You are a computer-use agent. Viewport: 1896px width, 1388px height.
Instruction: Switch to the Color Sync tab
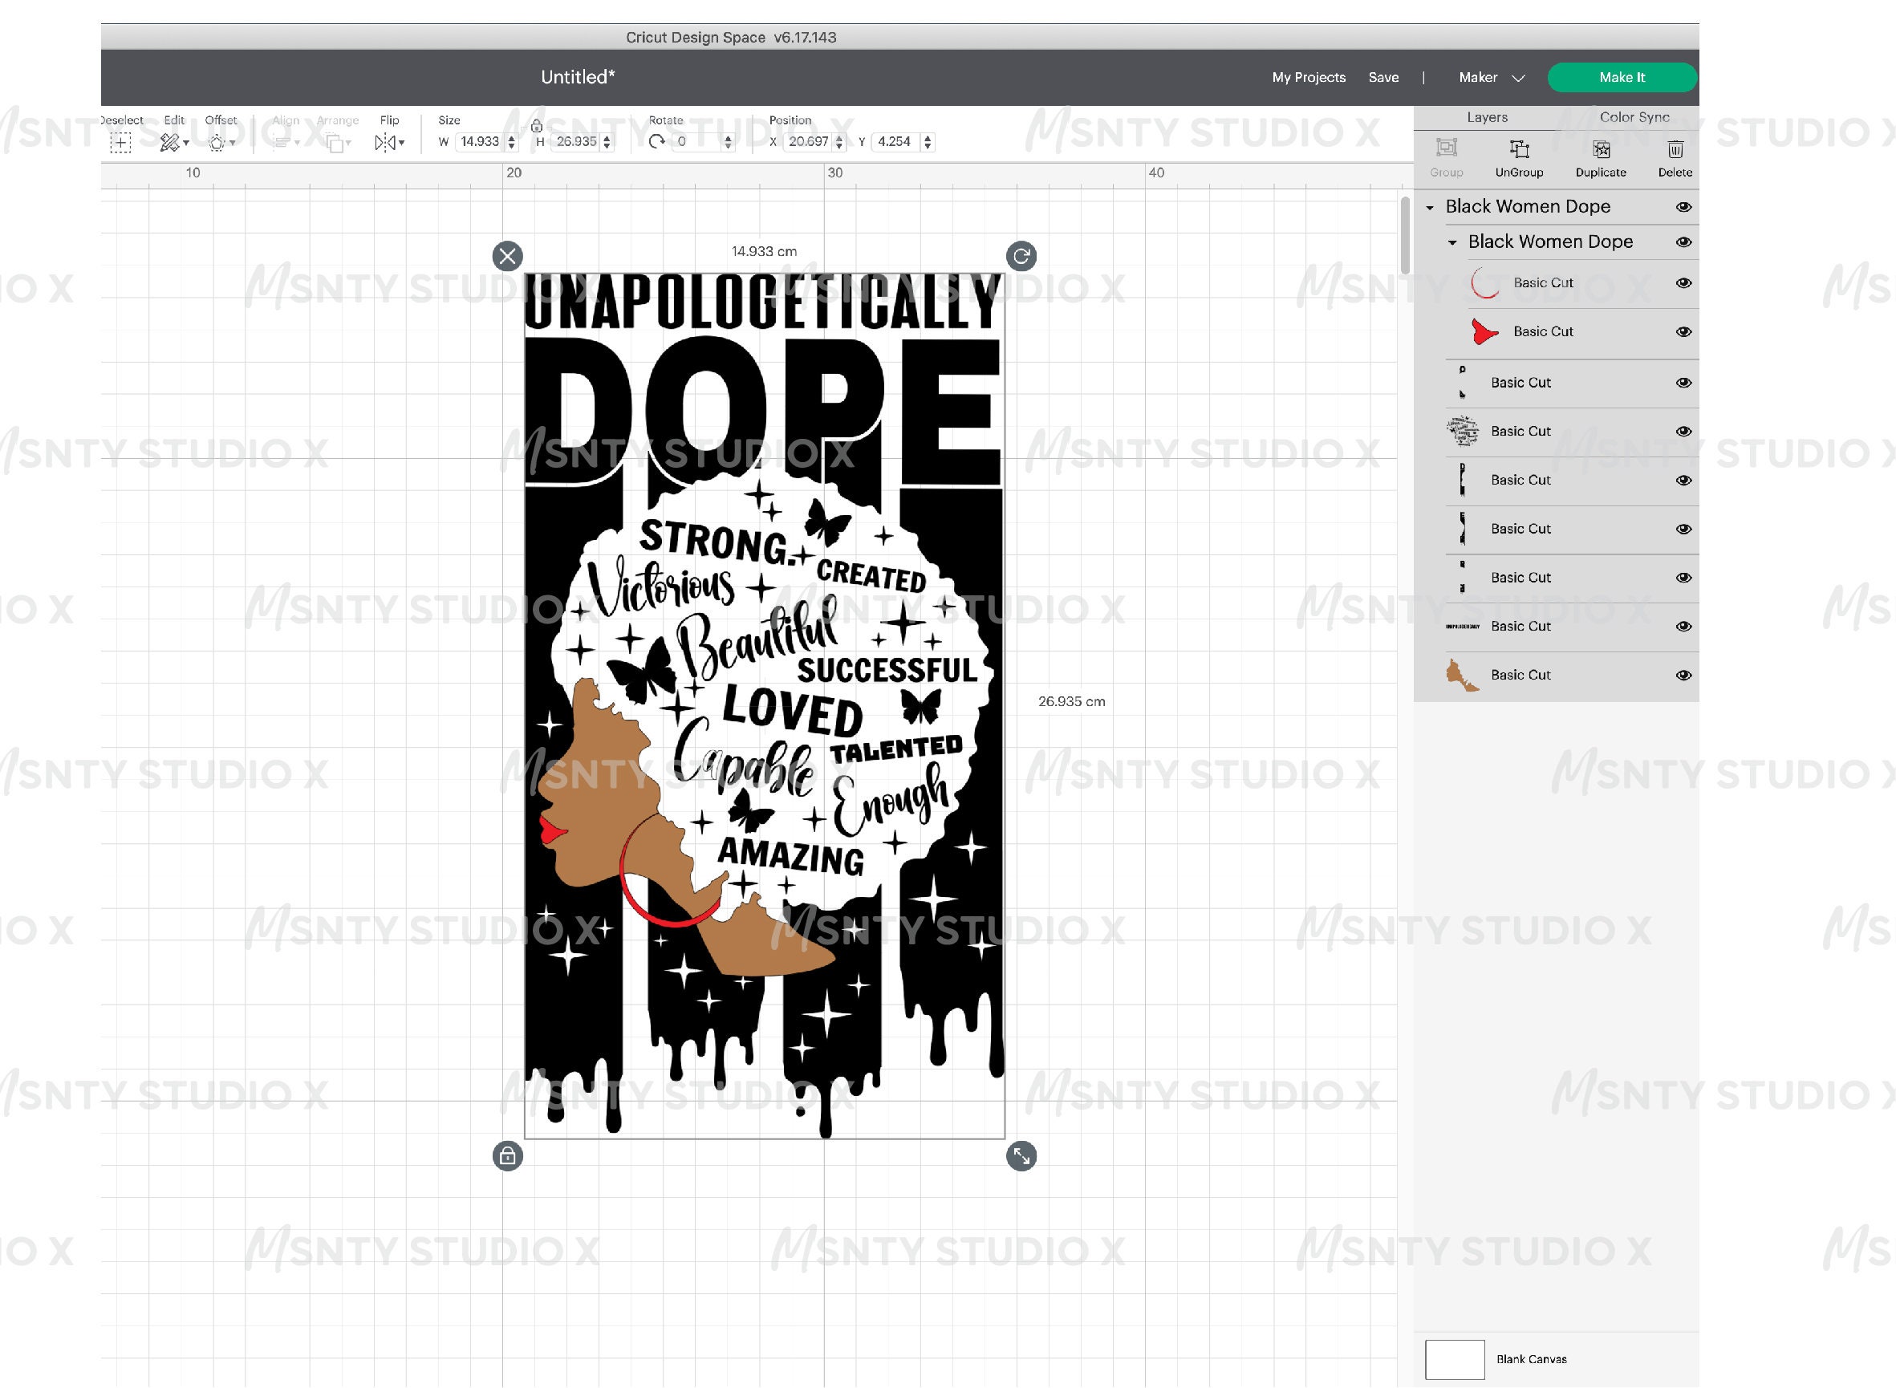(x=1633, y=117)
